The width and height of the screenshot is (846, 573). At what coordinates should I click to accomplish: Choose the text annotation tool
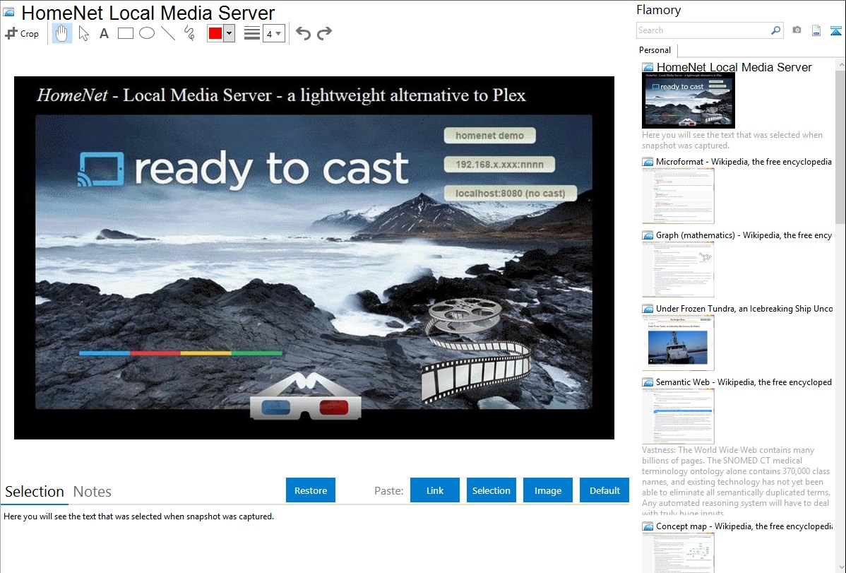(104, 33)
